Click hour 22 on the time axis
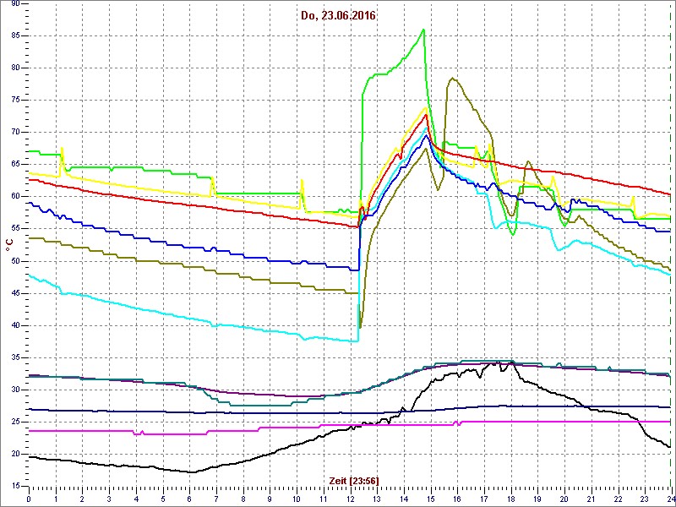Screen dimensions: 676x507 coord(618,498)
